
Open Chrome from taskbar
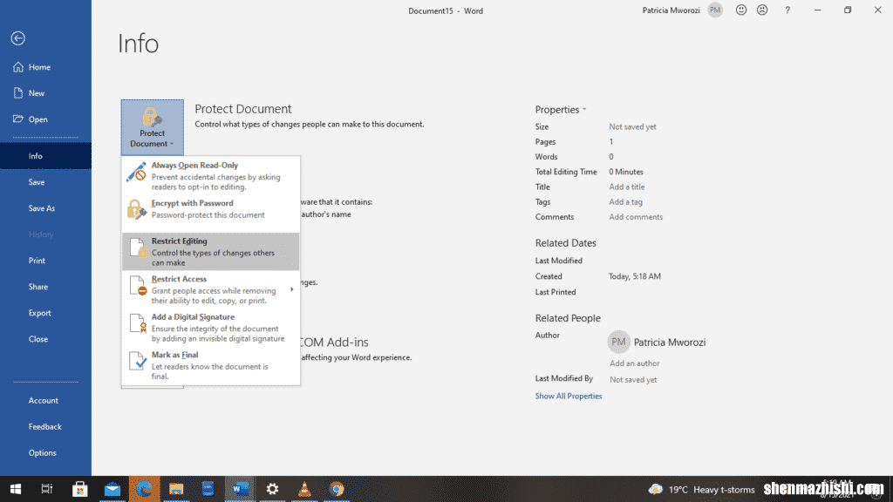(x=337, y=489)
